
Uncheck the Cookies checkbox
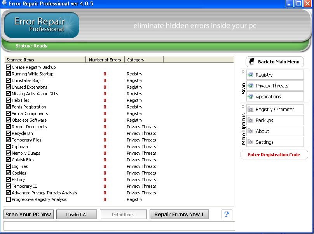point(8,173)
